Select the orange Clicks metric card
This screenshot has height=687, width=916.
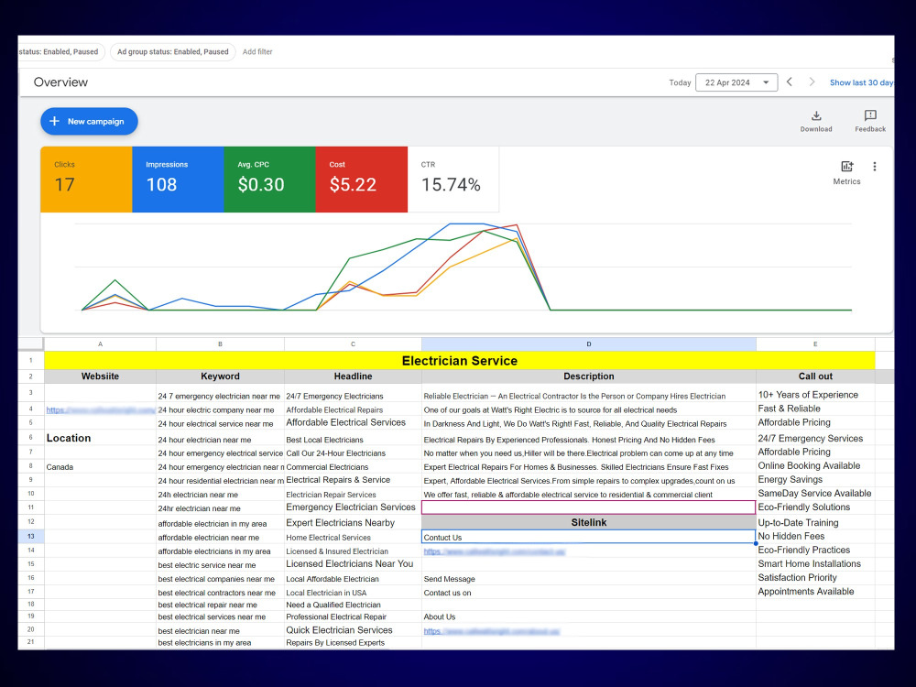coord(86,180)
